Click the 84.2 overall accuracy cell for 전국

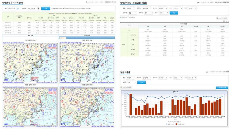coord(148,30)
